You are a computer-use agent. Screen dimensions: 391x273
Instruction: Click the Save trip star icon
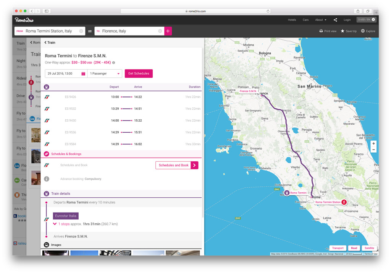343,31
